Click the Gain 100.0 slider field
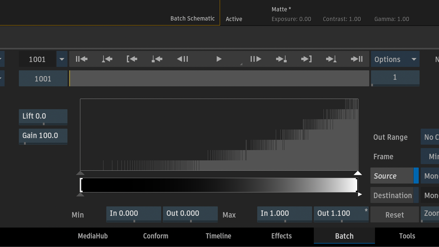439x247 pixels. [x=43, y=136]
